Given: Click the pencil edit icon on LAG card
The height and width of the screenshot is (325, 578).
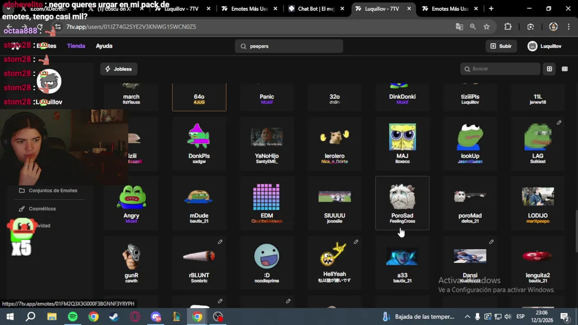Looking at the screenshot, I should pyautogui.click(x=559, y=122).
